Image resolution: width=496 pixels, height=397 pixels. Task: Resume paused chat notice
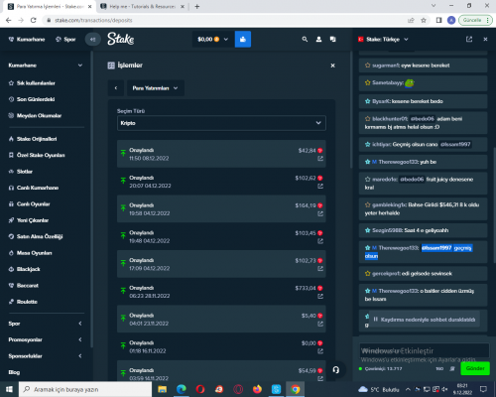(x=425, y=320)
